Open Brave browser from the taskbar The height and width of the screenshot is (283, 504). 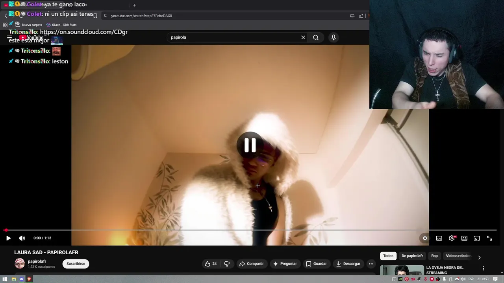click(29, 279)
